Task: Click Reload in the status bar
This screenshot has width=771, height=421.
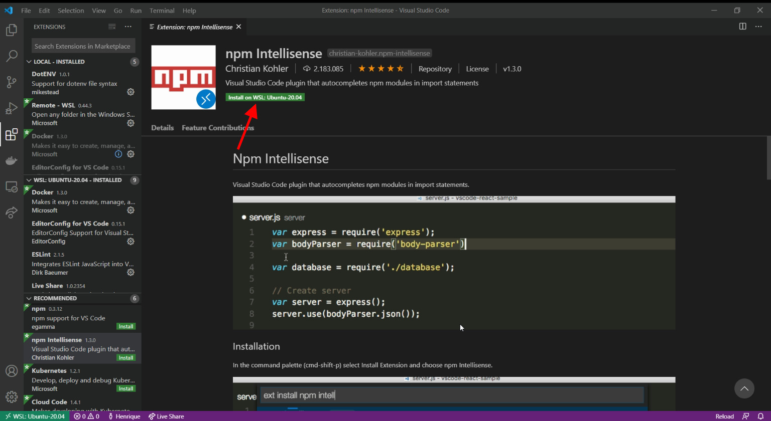Action: [x=724, y=416]
